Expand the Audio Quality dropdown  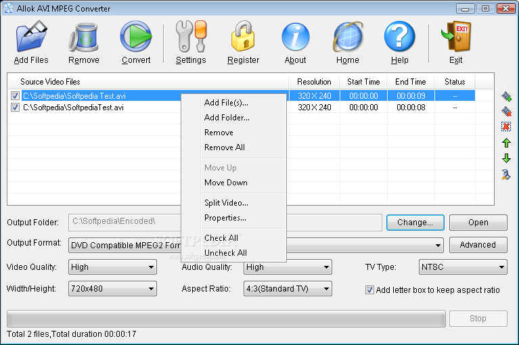click(x=326, y=267)
